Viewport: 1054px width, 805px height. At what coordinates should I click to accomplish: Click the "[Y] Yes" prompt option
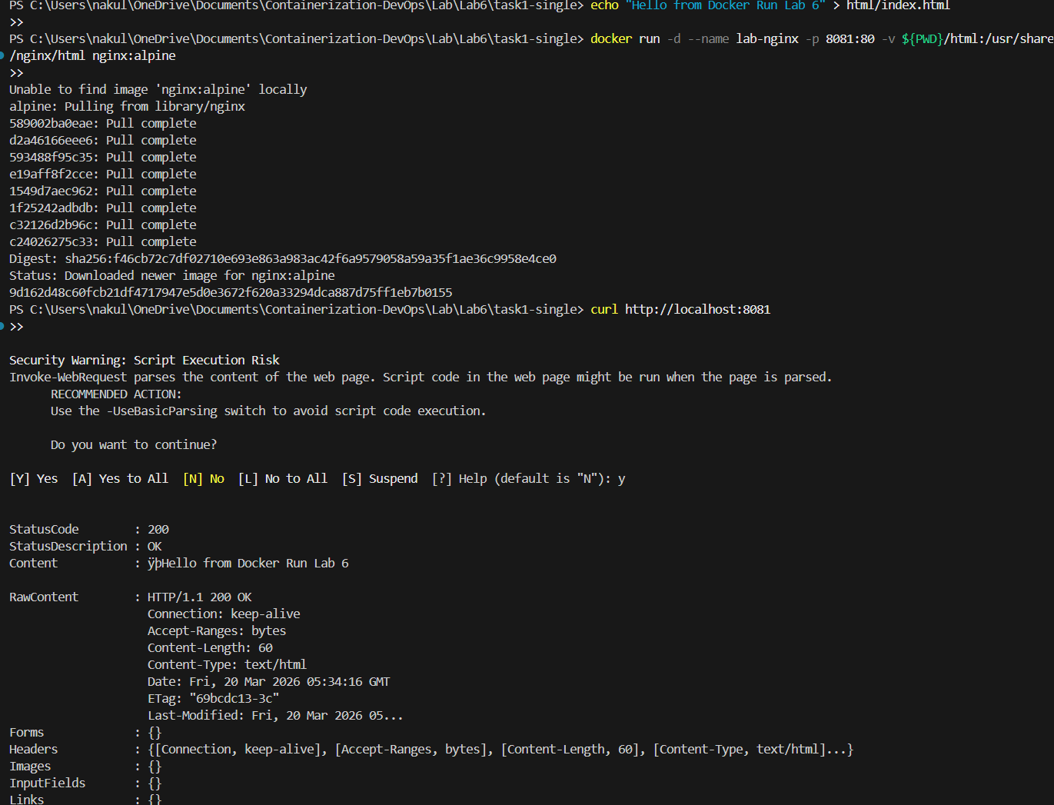point(33,478)
